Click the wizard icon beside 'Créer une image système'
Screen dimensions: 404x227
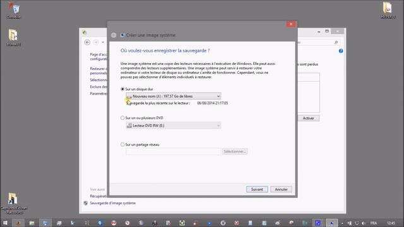(122, 35)
